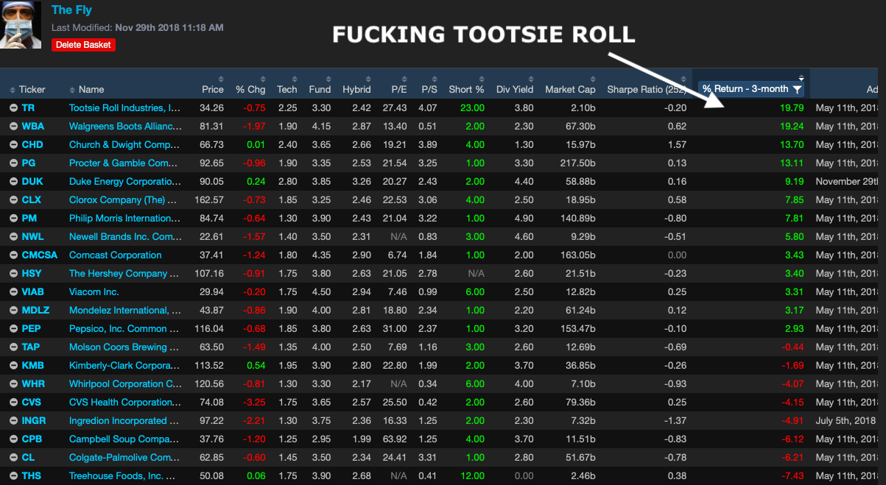Viewport: 886px width, 485px height.
Task: Sort by Market Cap column
Action: [x=570, y=89]
